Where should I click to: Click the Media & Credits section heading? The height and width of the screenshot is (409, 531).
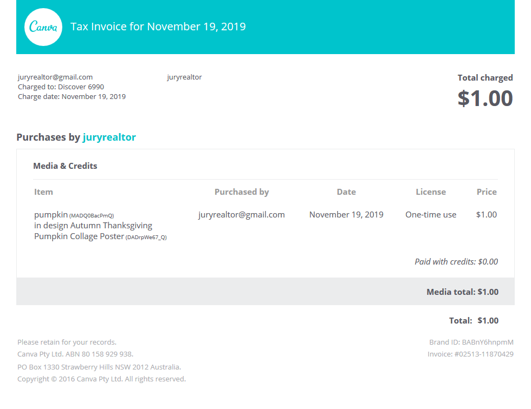pos(65,166)
